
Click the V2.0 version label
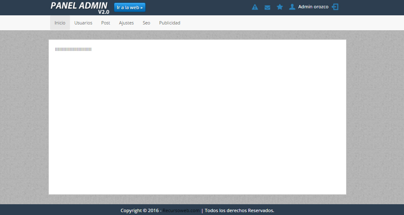coord(103,12)
